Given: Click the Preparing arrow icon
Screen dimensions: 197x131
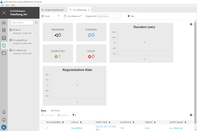Looking at the screenshot, I should pyautogui.click(x=56, y=35).
